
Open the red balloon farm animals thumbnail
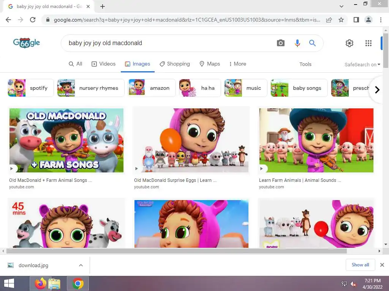pyautogui.click(x=316, y=224)
